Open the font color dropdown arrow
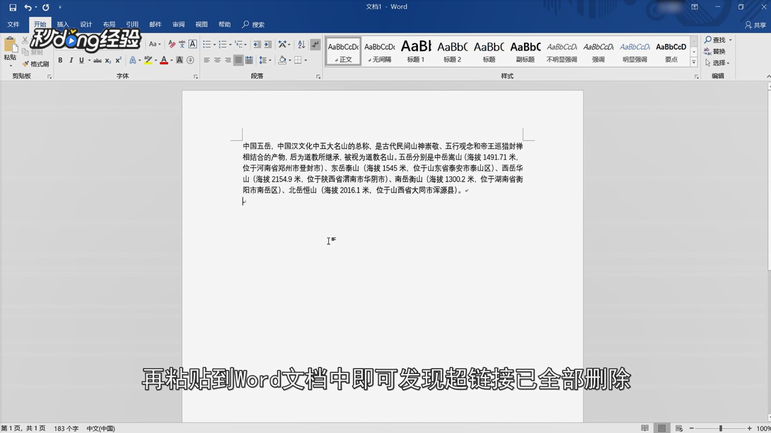The image size is (771, 433). (172, 60)
